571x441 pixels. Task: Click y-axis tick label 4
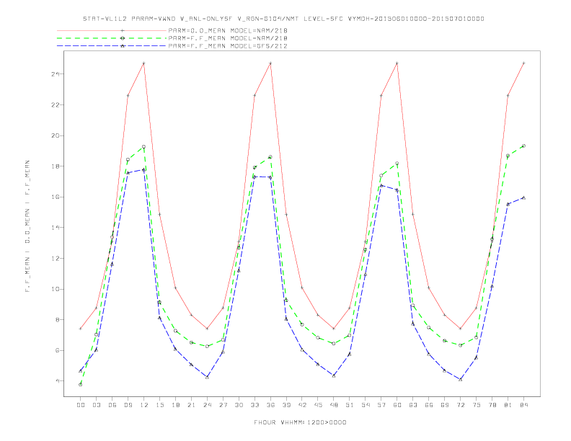[x=58, y=381]
